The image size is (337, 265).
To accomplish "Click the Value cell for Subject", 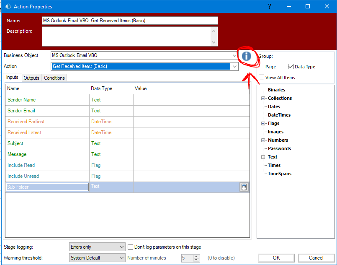I will [x=191, y=143].
